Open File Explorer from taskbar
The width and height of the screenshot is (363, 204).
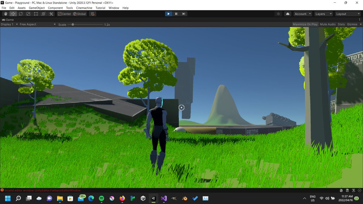(60, 199)
